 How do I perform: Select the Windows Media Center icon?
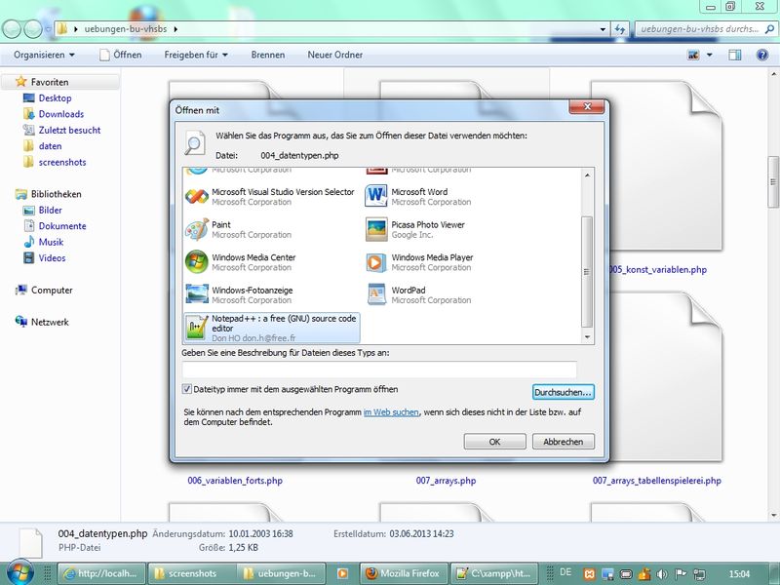pyautogui.click(x=196, y=262)
